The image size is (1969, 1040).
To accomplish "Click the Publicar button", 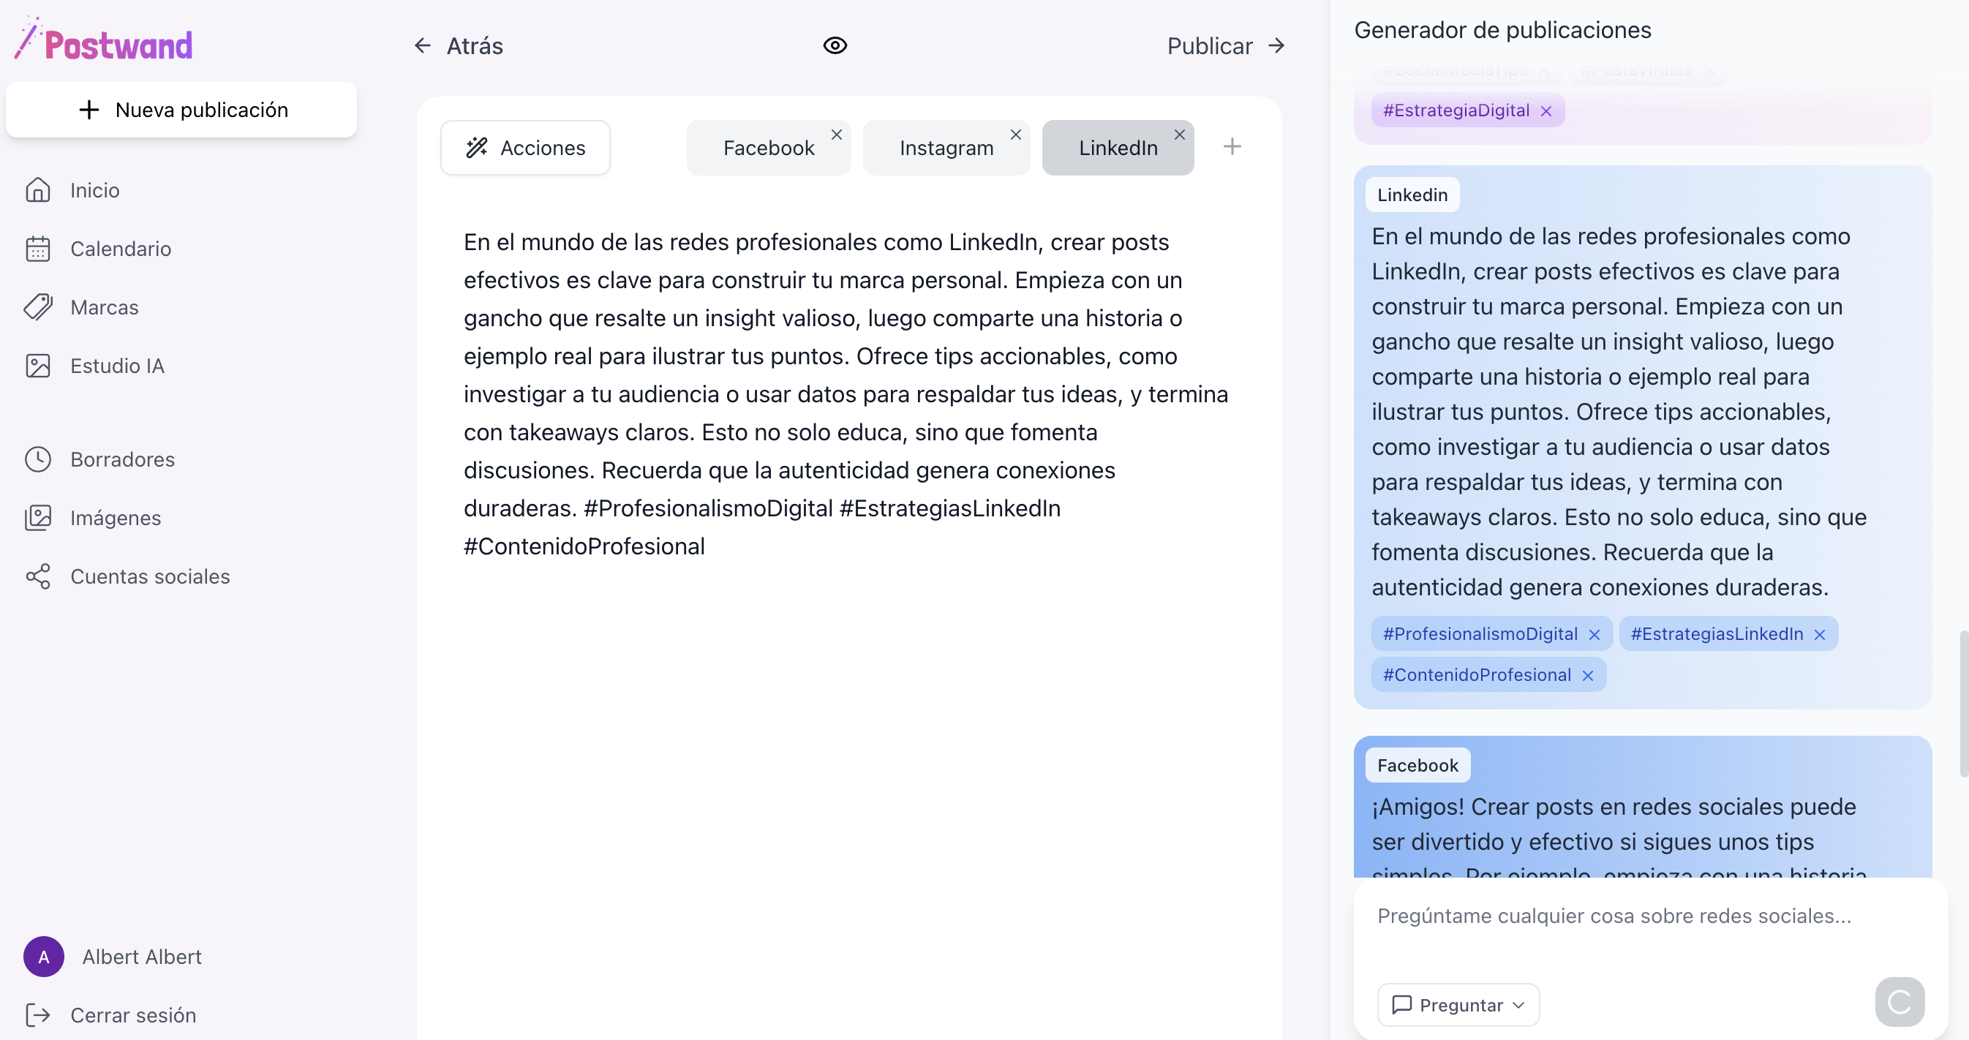I will (1225, 46).
